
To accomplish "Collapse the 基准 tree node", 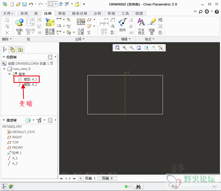I will tap(10, 74).
